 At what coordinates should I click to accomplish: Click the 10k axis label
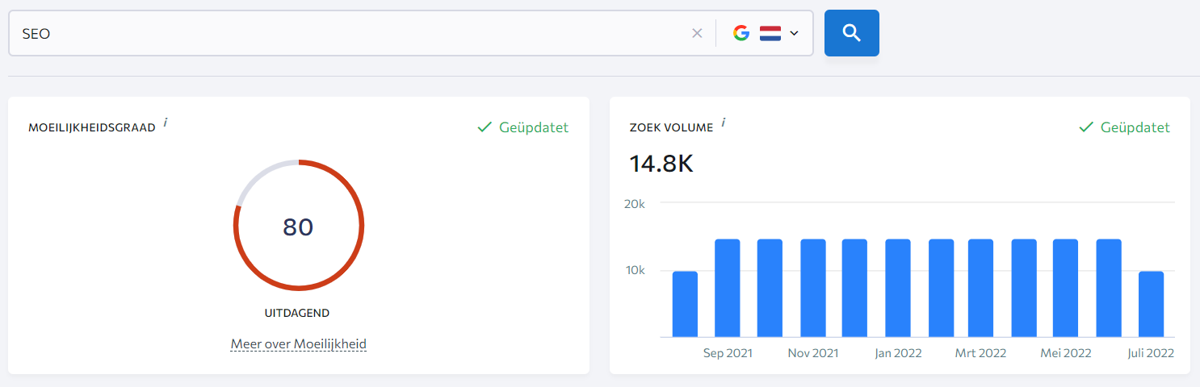point(636,270)
